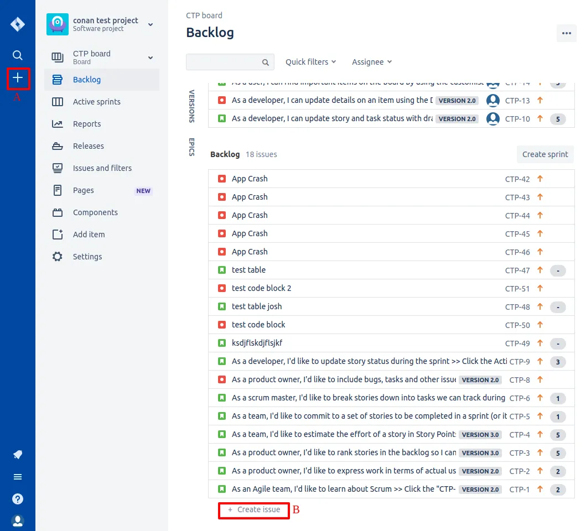586x531 pixels.
Task: Click assignee avatar on CTP-10 row
Action: pos(493,118)
